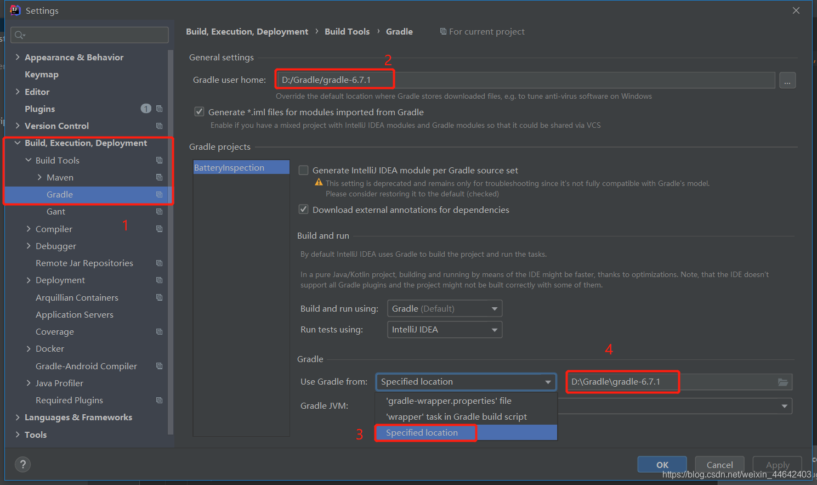The image size is (817, 485).
Task: Click the project-level icon beside Gradle row
Action: [x=159, y=194]
